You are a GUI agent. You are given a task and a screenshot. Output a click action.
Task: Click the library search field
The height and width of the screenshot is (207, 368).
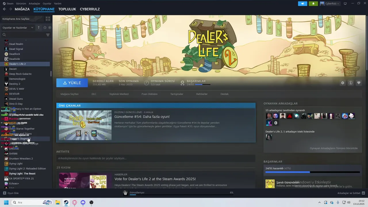click(x=26, y=35)
